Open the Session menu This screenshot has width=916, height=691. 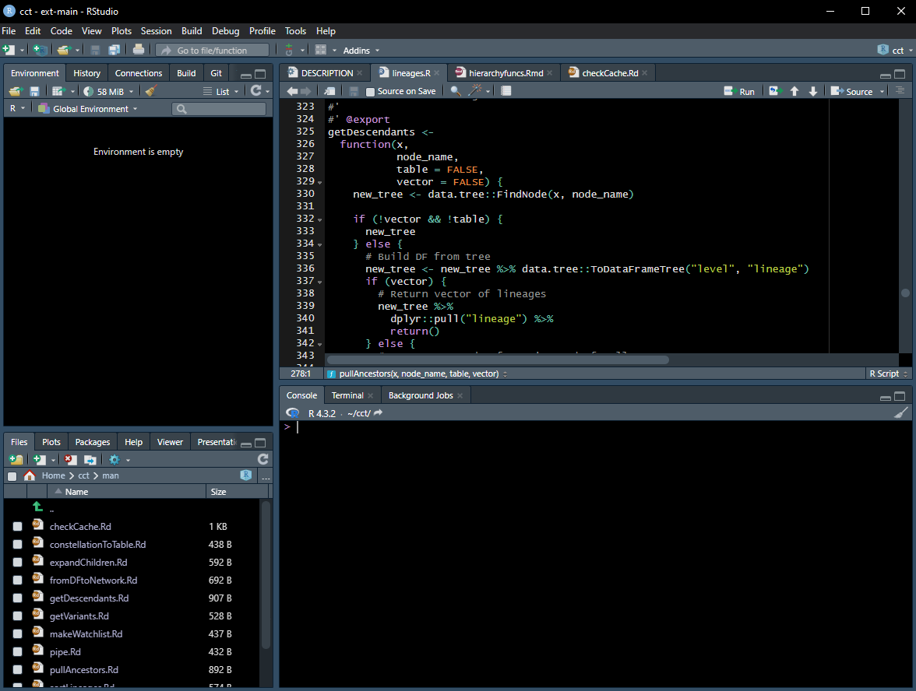(156, 31)
